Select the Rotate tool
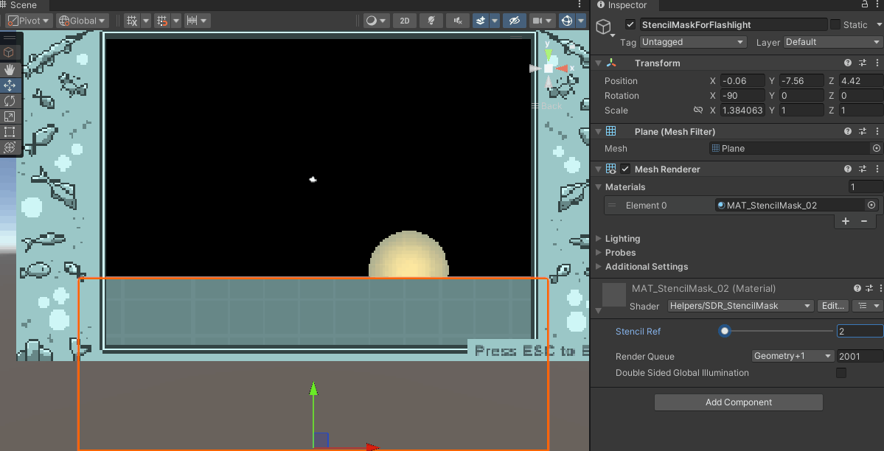Screen dimensions: 884x451 pos(10,101)
